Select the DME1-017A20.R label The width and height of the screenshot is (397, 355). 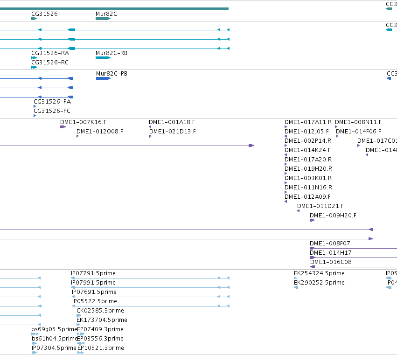pos(308,160)
